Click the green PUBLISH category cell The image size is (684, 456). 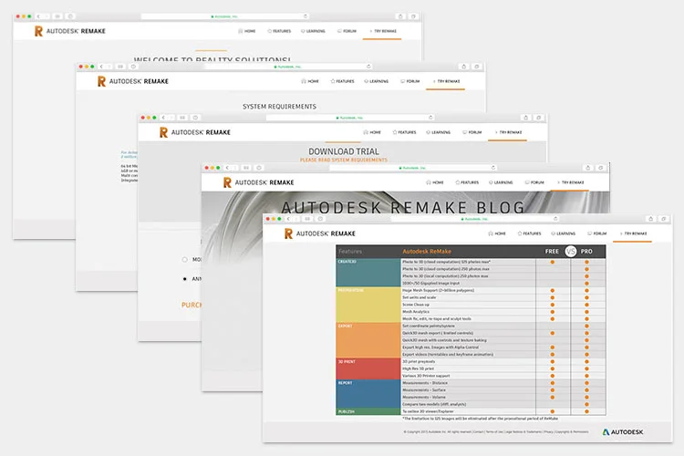(368, 411)
